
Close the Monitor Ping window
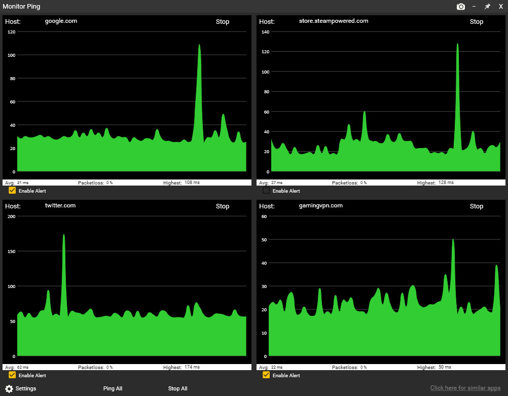(500, 7)
